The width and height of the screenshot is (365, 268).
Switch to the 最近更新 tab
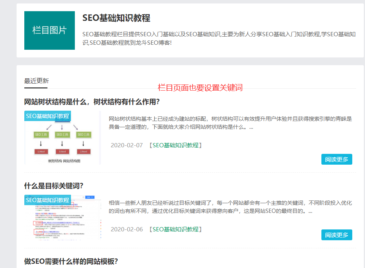coord(35,81)
